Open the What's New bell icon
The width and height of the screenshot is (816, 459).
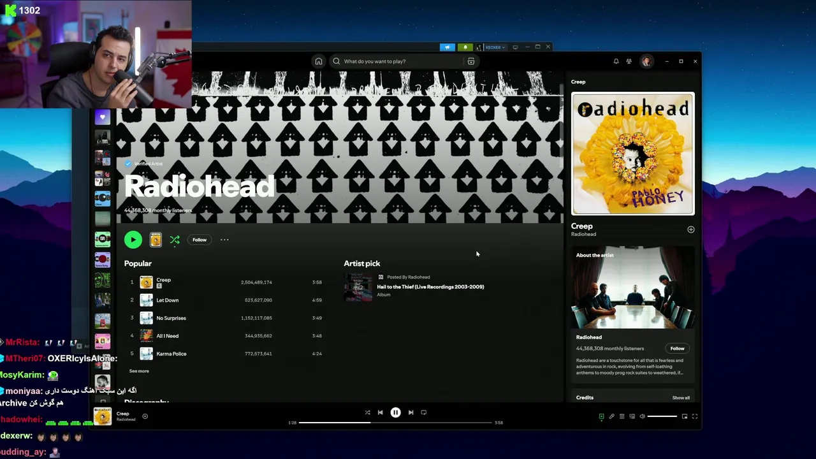[x=616, y=61]
